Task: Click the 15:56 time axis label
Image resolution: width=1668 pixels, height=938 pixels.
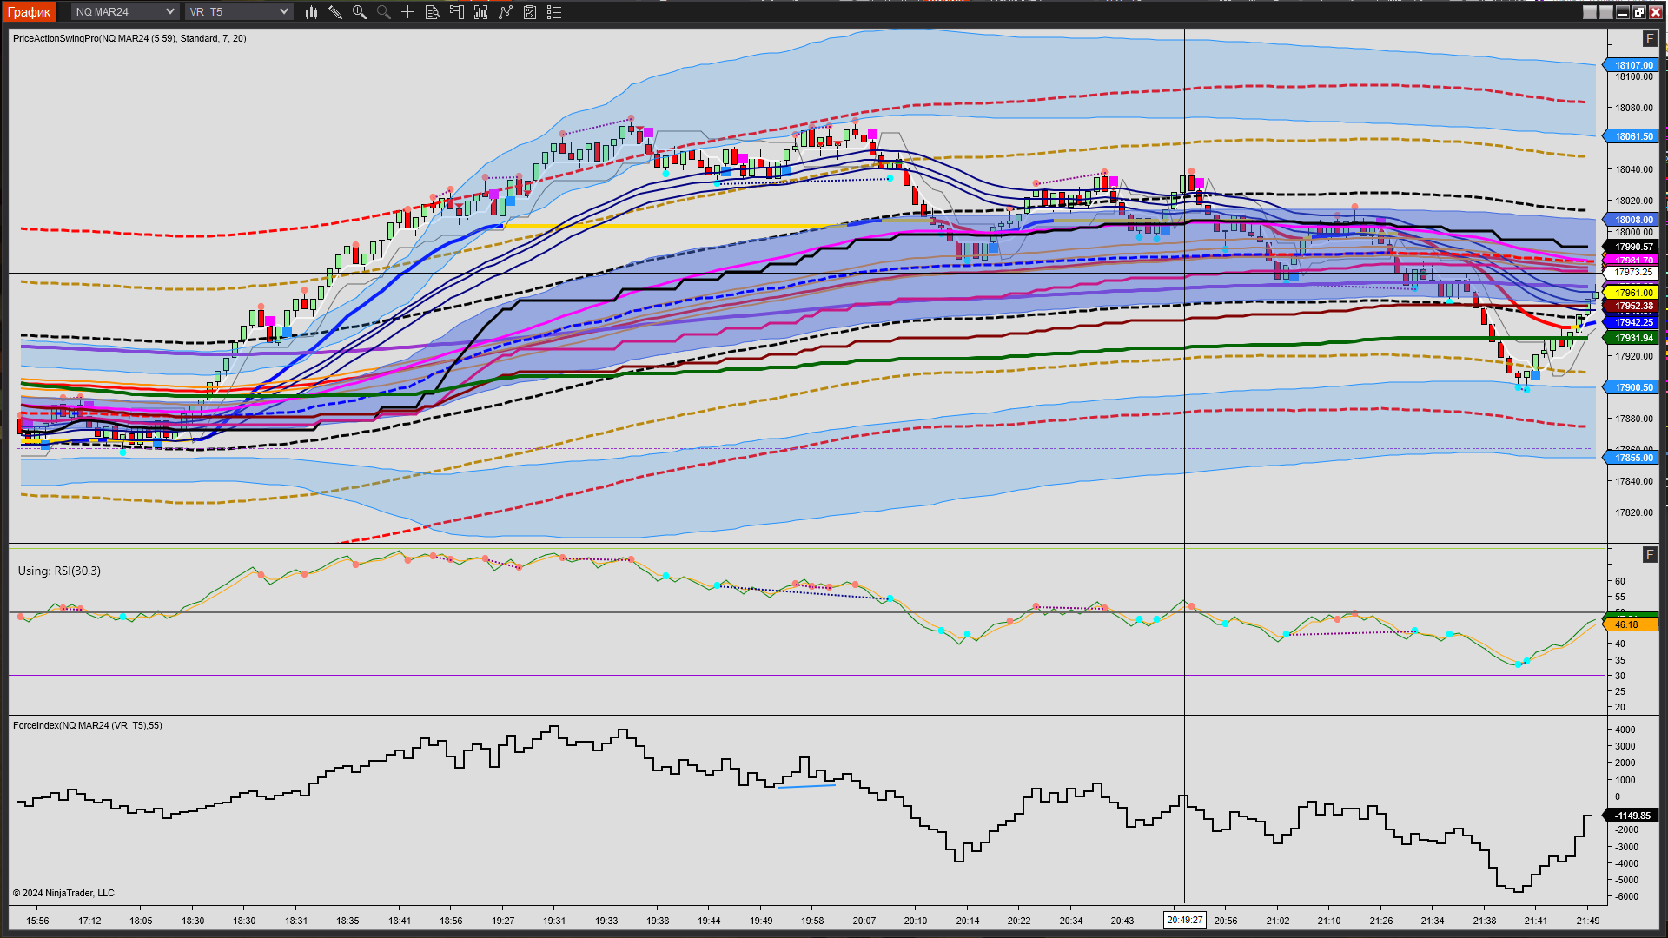Action: pyautogui.click(x=37, y=921)
